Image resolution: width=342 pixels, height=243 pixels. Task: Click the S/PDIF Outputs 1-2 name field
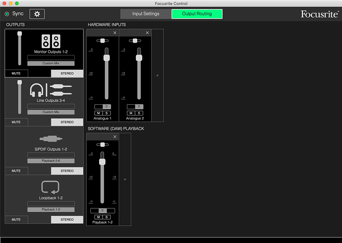pyautogui.click(x=51, y=155)
